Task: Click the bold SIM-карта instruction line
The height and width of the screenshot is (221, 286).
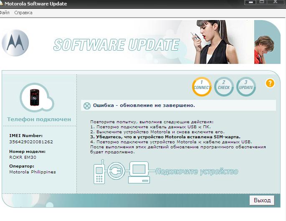Action: click(x=165, y=137)
